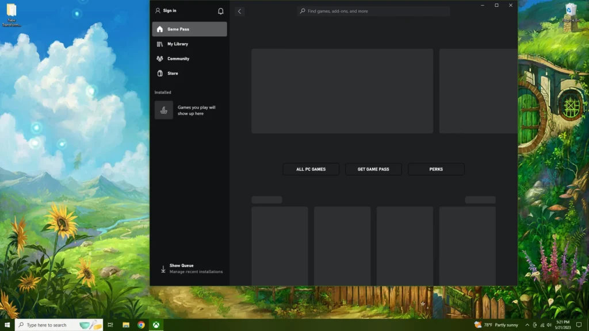Click the Show Queue download arrow icon

click(163, 269)
